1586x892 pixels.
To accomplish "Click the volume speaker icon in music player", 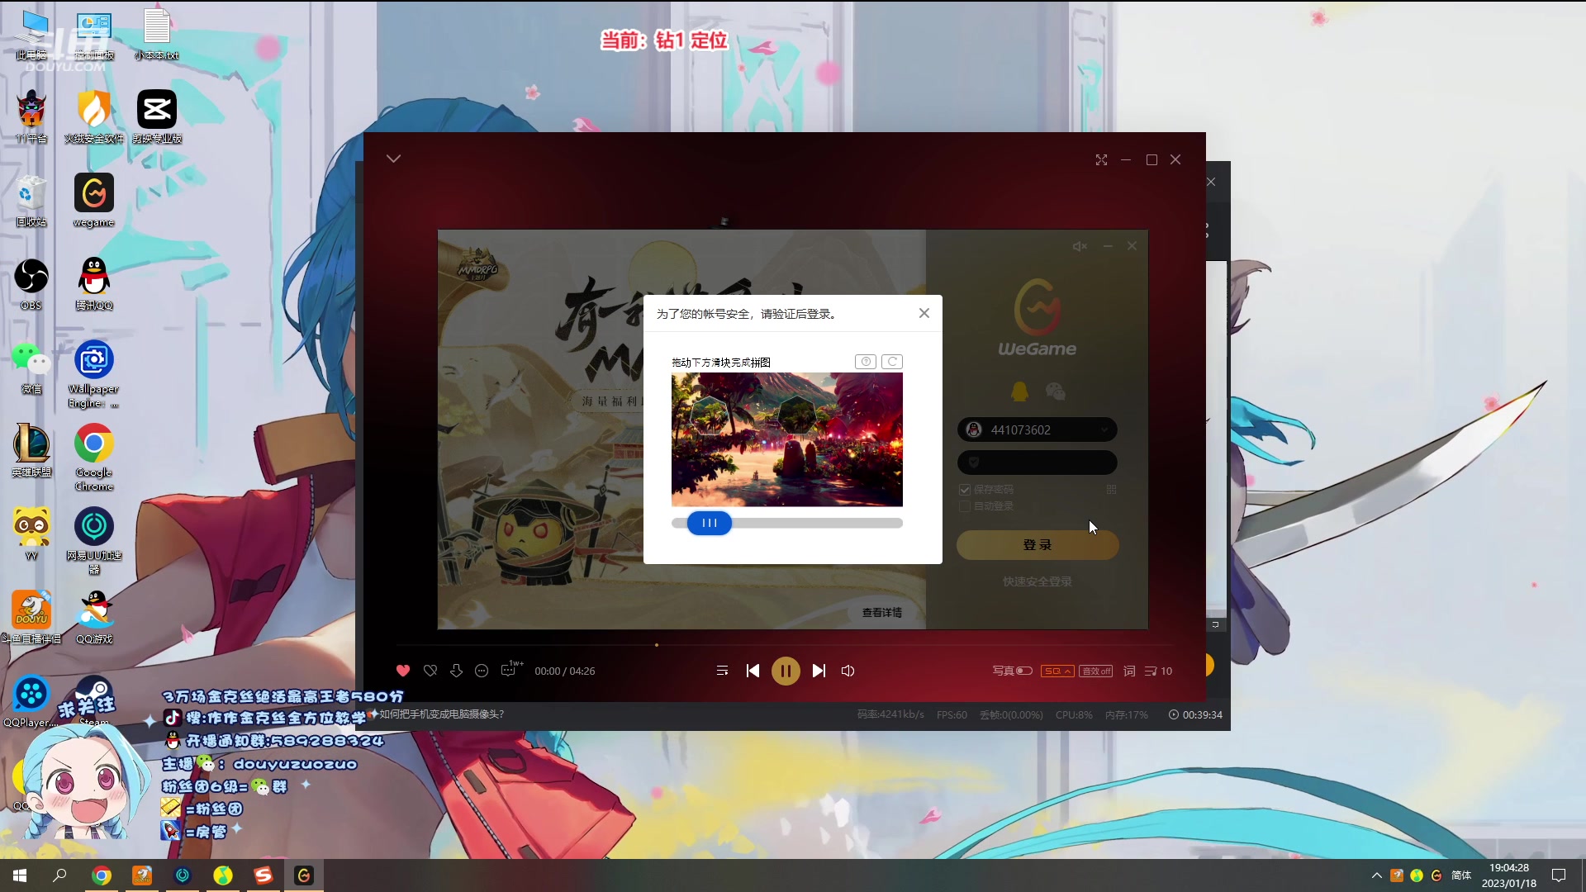I will click(848, 671).
